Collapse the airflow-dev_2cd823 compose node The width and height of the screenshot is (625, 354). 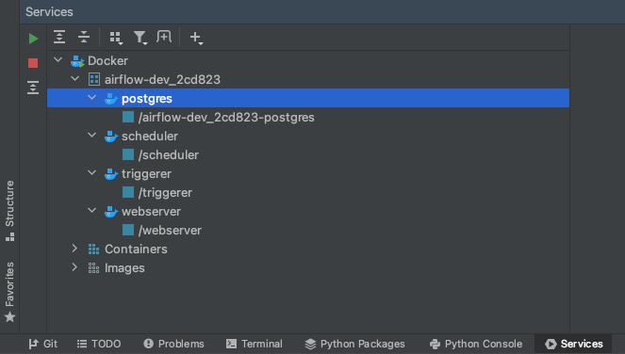74,79
